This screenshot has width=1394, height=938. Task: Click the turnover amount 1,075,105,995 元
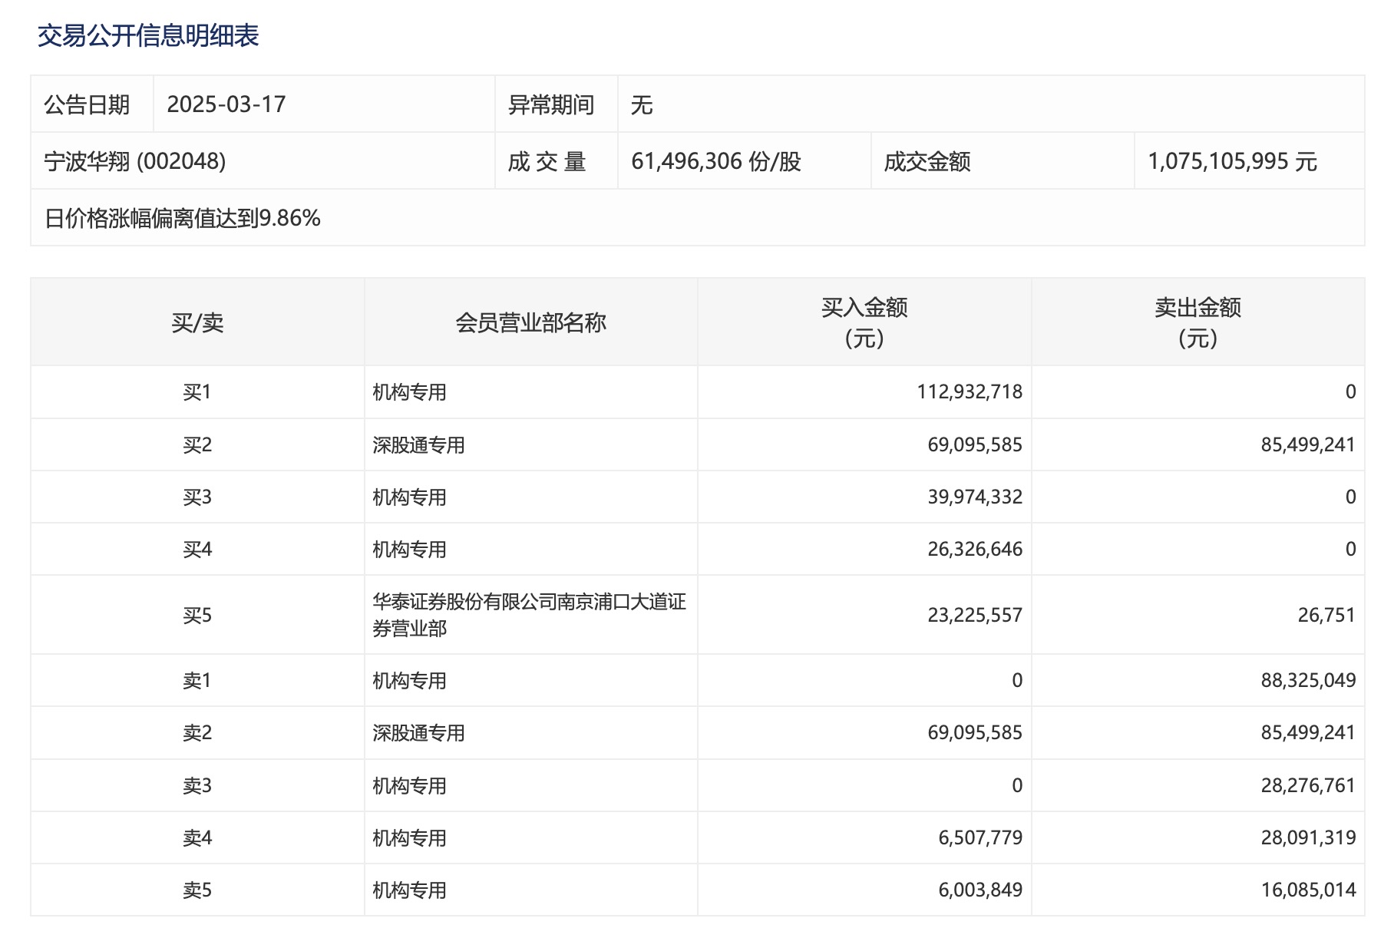coord(1232,161)
